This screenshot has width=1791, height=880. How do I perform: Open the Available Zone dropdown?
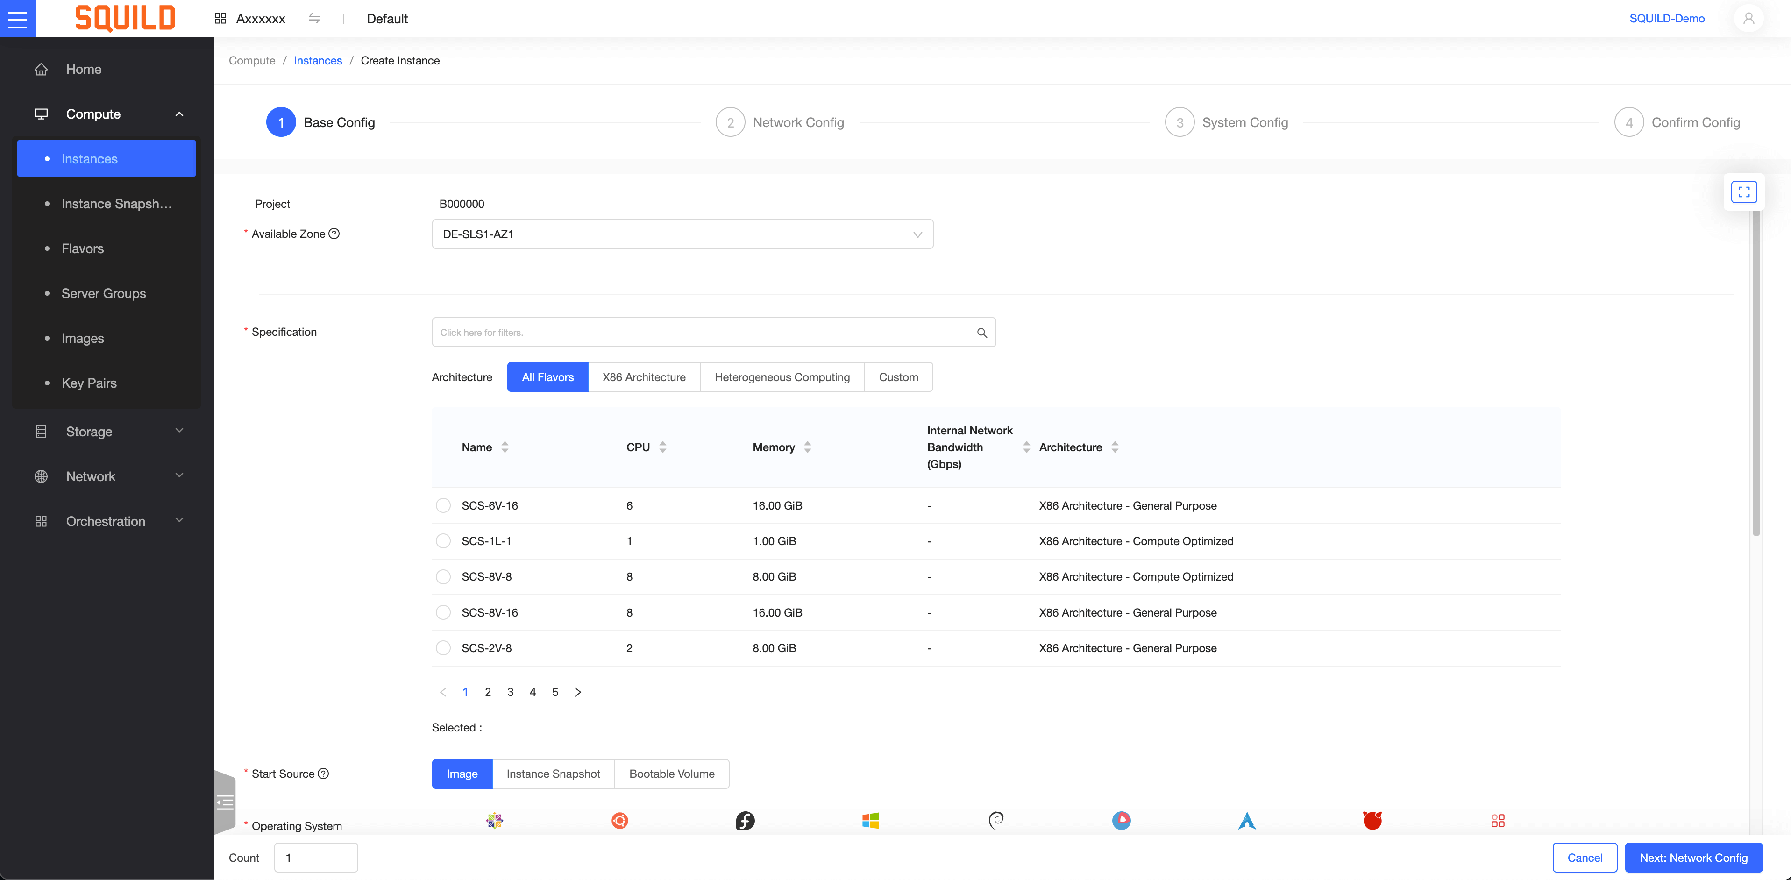coord(682,234)
